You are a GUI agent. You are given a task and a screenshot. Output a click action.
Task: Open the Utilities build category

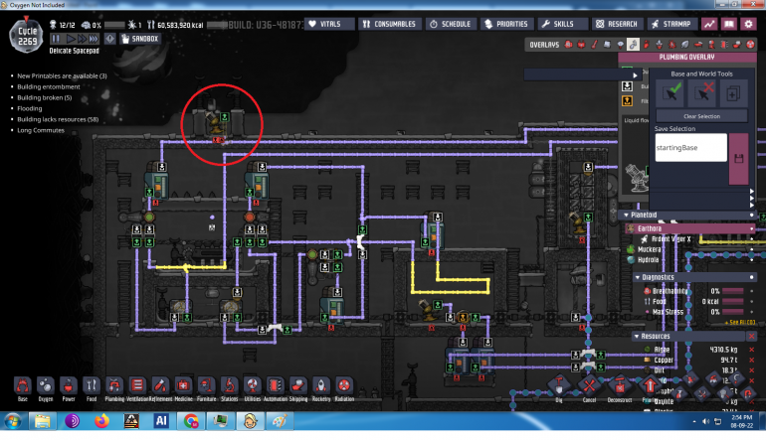tap(252, 385)
